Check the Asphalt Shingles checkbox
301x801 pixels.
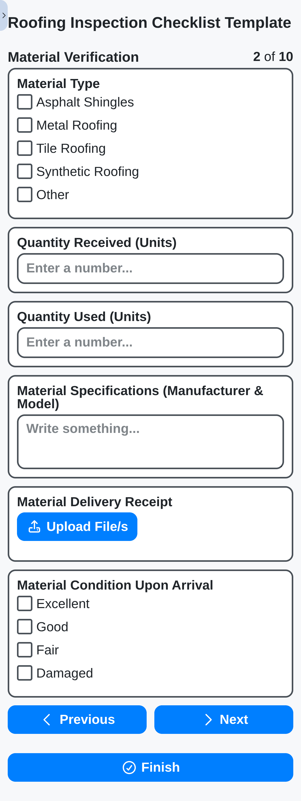[25, 102]
